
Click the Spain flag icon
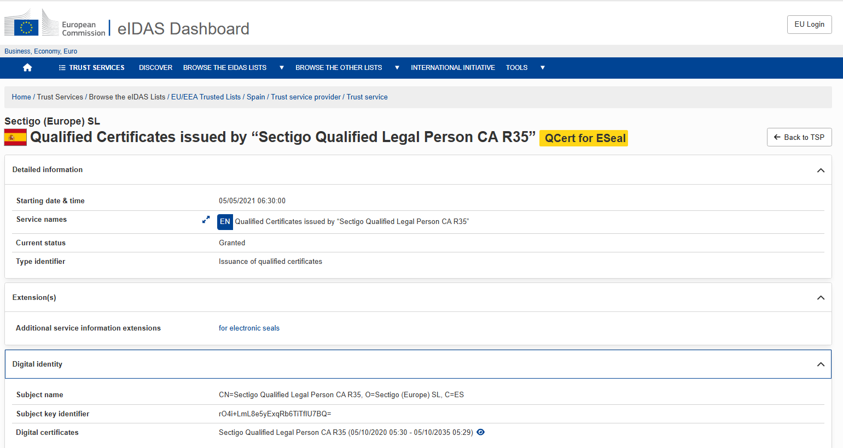[x=15, y=137]
